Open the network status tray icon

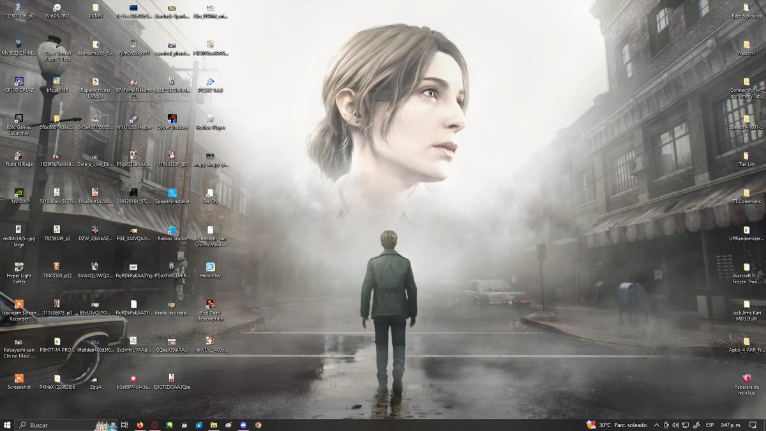[x=685, y=425]
